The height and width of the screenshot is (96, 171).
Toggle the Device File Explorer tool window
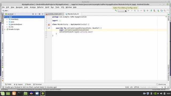[168, 73]
